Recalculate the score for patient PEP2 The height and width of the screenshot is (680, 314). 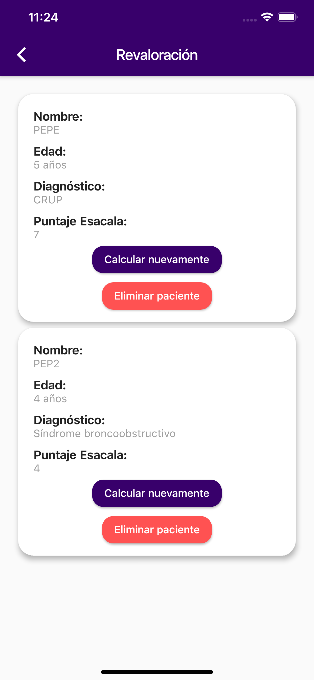tap(157, 493)
